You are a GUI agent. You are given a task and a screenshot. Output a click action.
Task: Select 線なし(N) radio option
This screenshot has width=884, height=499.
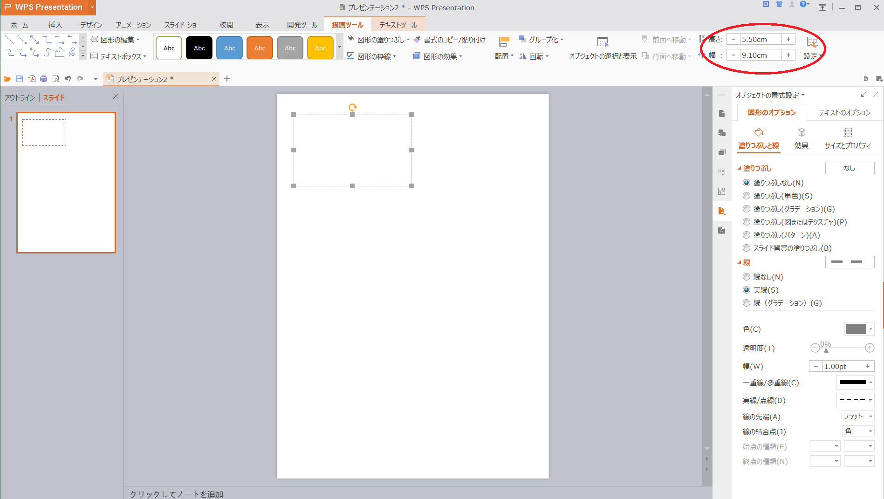pos(747,277)
